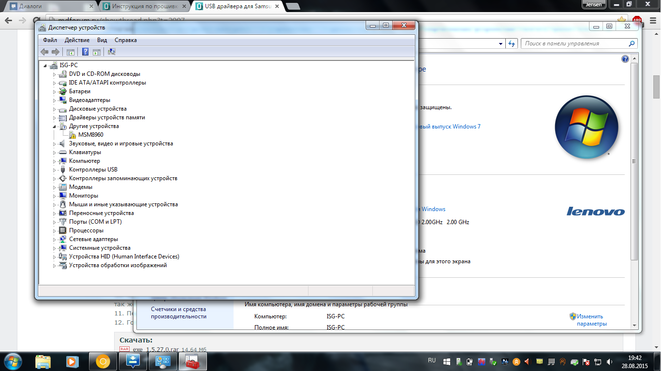Click the show/hide console tree icon
662x371 pixels.
(x=71, y=52)
